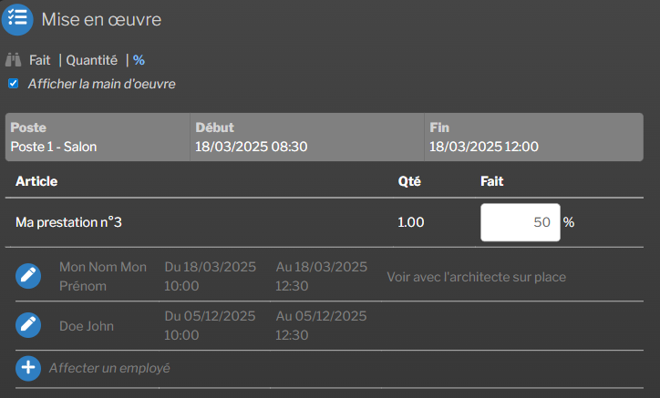The height and width of the screenshot is (398, 660).
Task: Edit the Doe John assignment with pencil icon
Action: 29,325
